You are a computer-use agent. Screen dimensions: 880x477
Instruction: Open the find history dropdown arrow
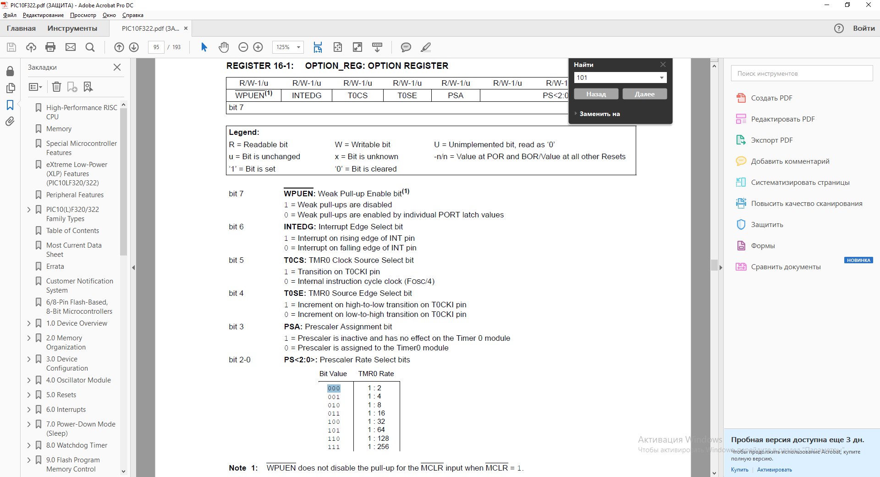click(661, 78)
